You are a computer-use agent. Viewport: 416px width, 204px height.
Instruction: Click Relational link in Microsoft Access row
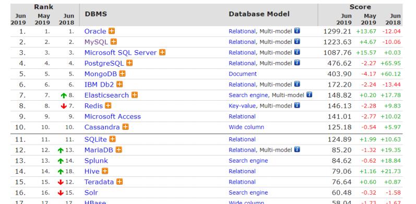[242, 116]
